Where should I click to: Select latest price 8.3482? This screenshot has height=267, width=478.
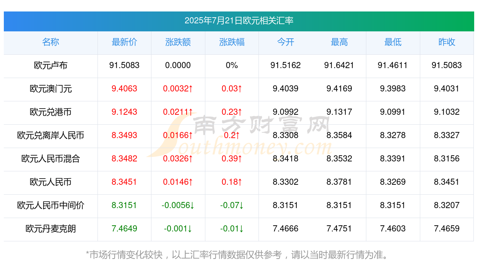tap(124, 159)
